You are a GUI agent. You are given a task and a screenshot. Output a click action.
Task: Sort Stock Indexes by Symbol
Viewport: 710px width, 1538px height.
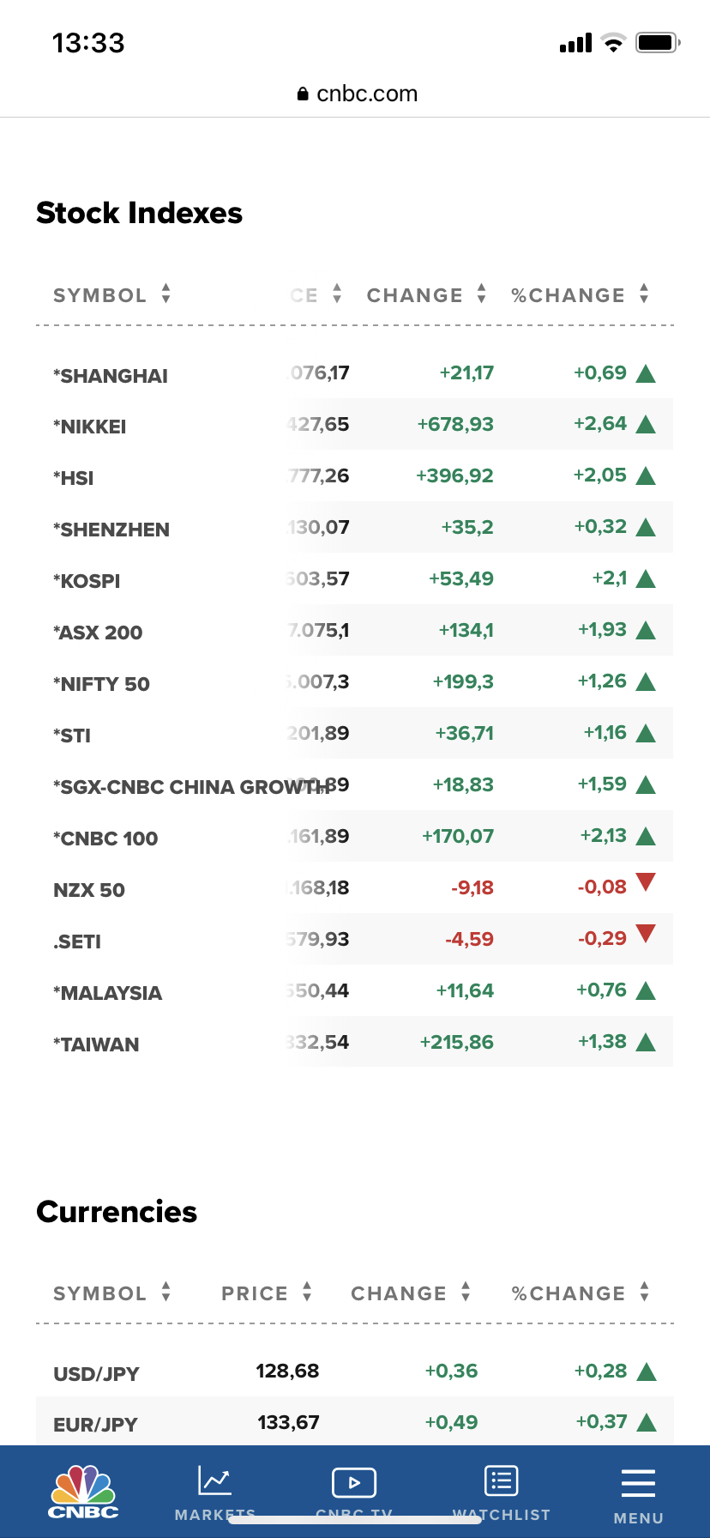point(111,295)
